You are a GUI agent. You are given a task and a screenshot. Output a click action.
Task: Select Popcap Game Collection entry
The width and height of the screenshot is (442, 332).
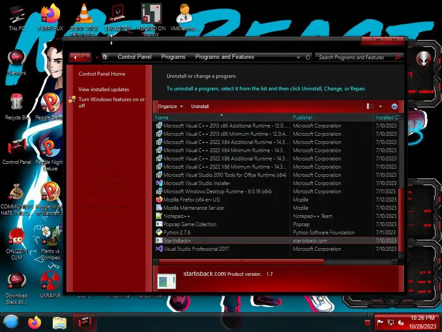pyautogui.click(x=276, y=224)
